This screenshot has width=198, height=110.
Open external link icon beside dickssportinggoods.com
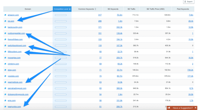[5, 94]
